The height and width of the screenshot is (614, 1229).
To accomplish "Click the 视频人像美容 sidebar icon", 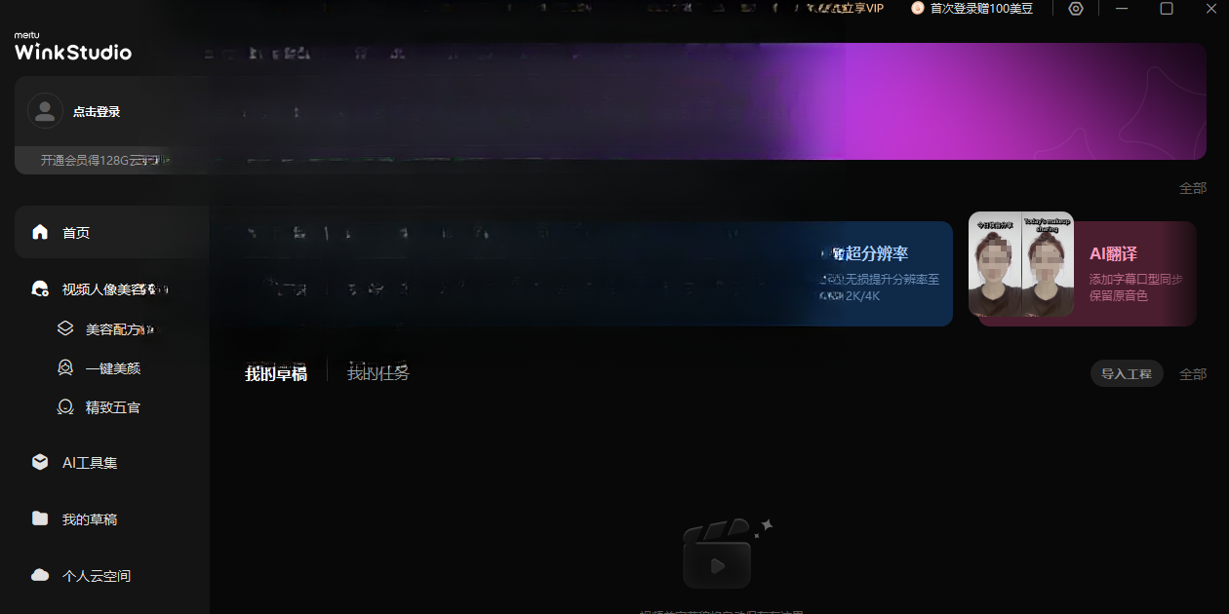I will pyautogui.click(x=40, y=288).
